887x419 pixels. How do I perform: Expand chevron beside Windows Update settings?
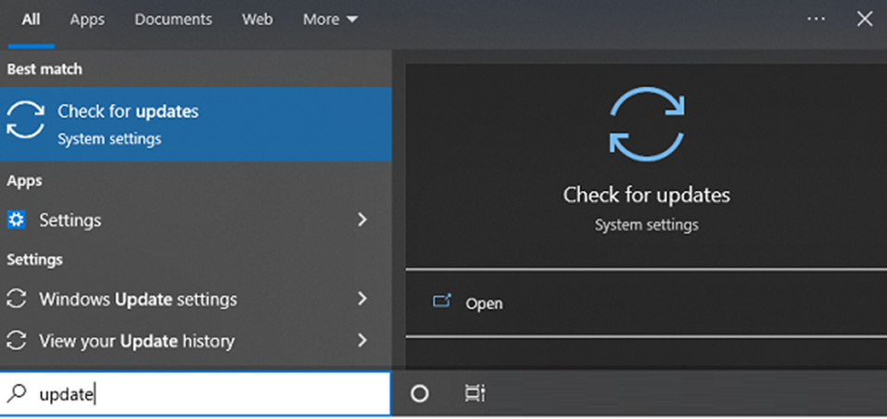362,299
